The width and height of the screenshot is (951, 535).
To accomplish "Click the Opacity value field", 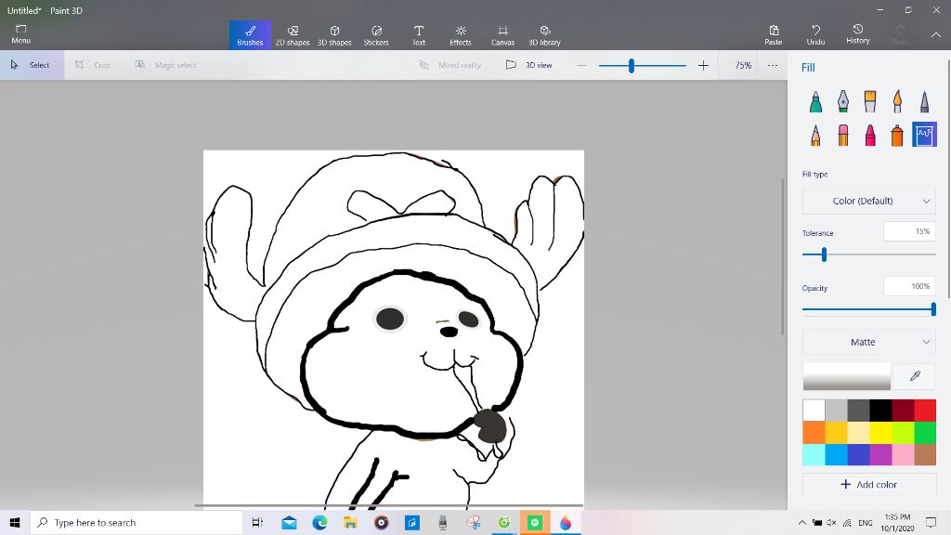I will [x=909, y=286].
